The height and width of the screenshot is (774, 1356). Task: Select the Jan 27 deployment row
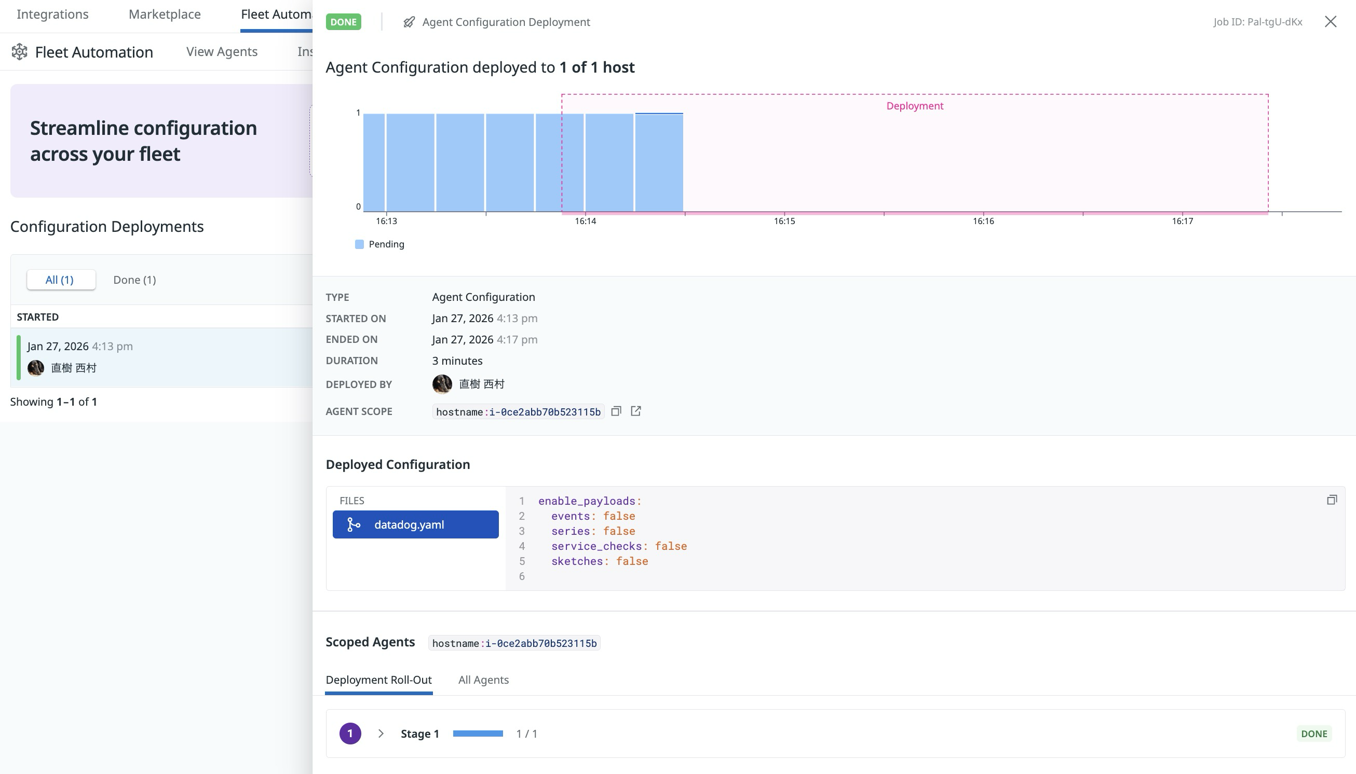[133, 356]
